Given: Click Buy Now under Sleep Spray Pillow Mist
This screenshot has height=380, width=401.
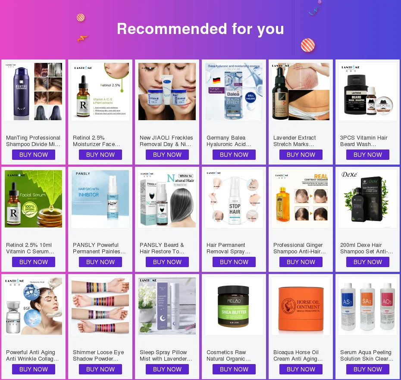Looking at the screenshot, I should click(x=167, y=369).
